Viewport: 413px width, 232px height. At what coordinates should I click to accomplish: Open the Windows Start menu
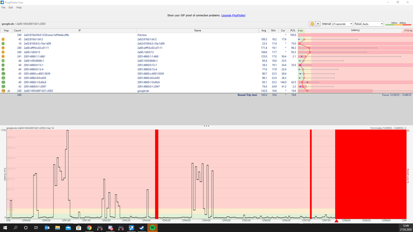tap(5, 228)
